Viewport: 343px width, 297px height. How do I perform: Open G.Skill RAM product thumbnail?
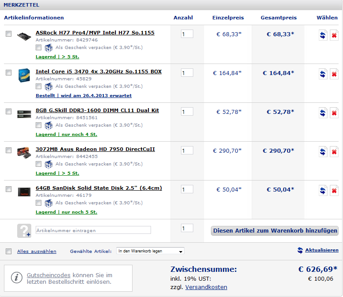[24, 114]
